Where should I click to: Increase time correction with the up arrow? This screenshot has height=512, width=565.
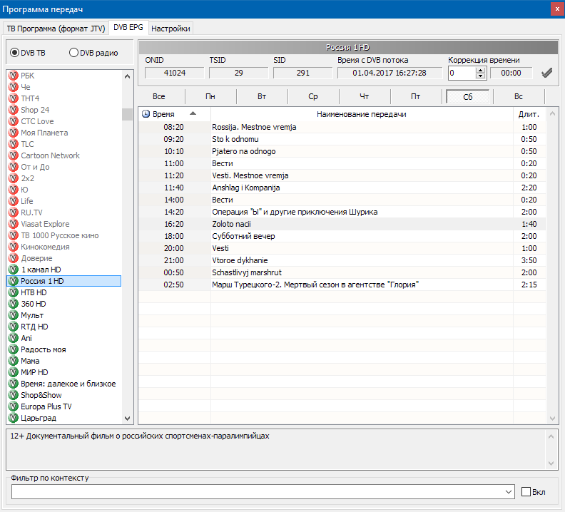pos(480,70)
